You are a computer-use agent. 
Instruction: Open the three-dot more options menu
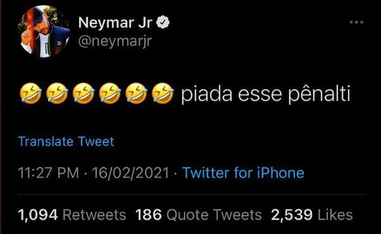click(356, 22)
